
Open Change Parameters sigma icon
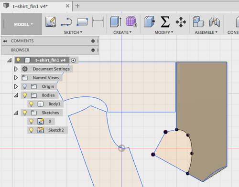165,21
